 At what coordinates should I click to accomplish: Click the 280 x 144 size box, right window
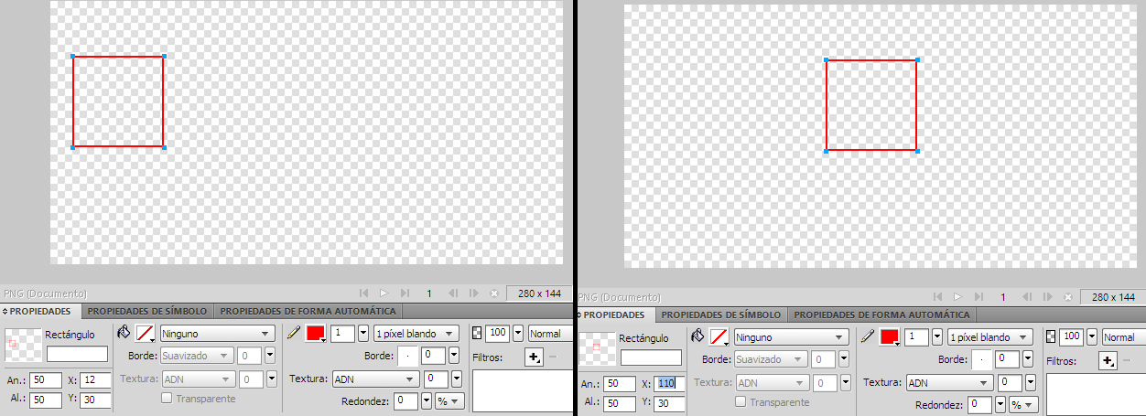tap(1113, 297)
